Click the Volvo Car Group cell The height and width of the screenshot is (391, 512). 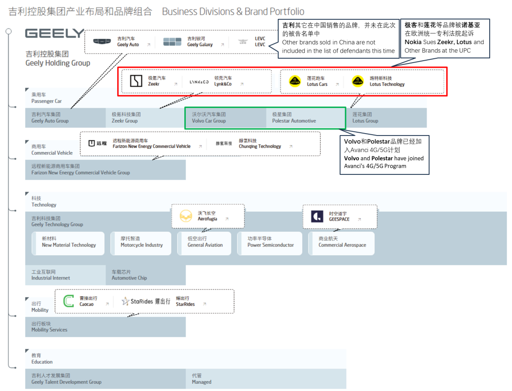[x=226, y=118]
